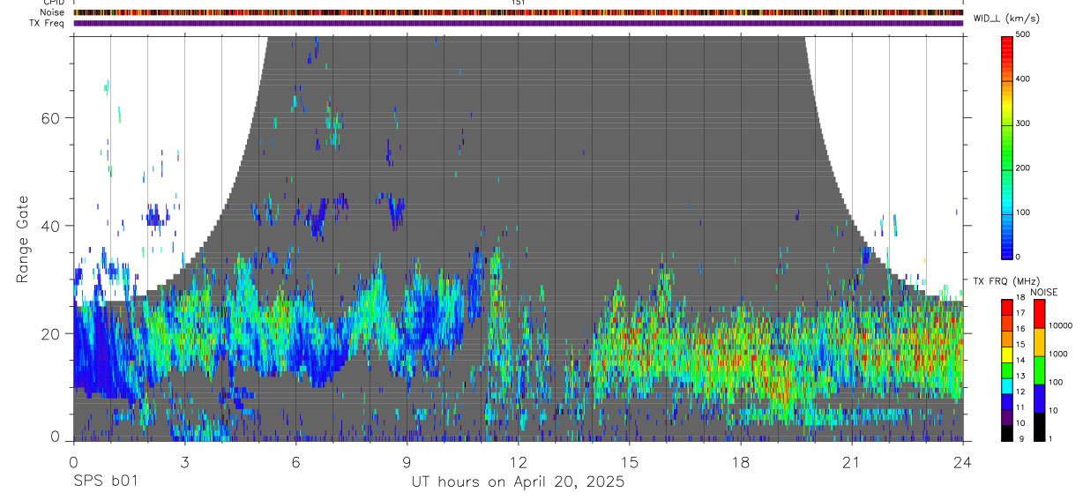Click the 'TX Freq' row label at the top

click(x=47, y=23)
